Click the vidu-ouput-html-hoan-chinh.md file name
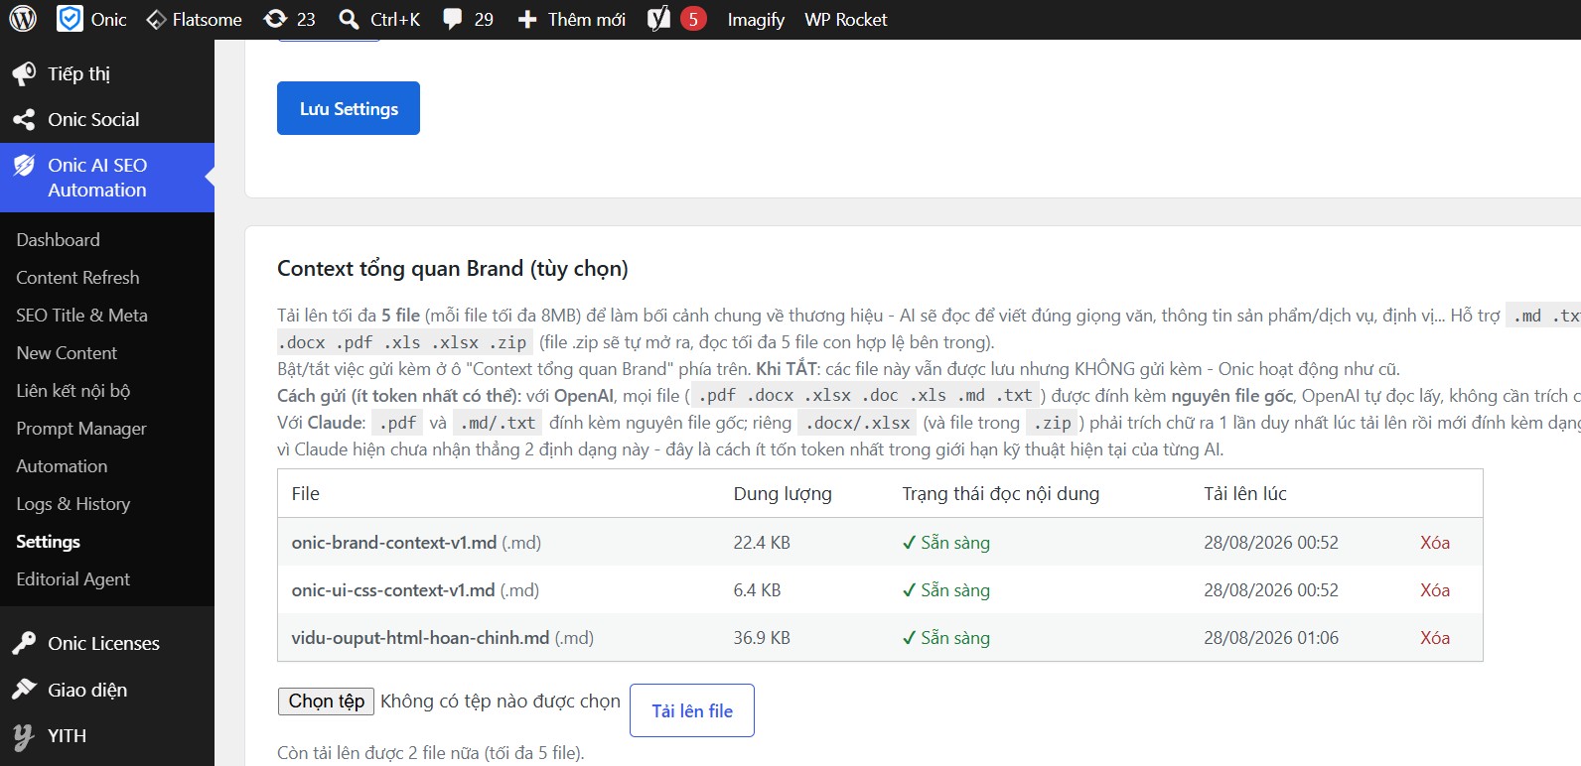 pos(420,638)
